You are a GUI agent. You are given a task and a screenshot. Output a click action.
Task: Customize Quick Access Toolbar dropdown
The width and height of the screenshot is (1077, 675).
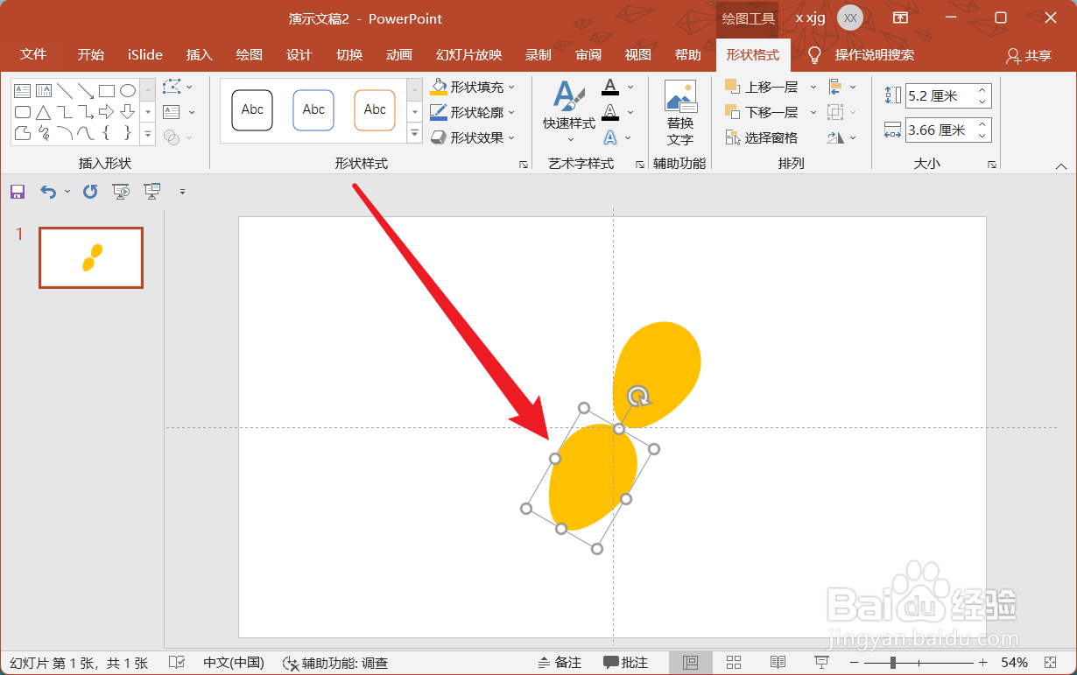tap(183, 192)
